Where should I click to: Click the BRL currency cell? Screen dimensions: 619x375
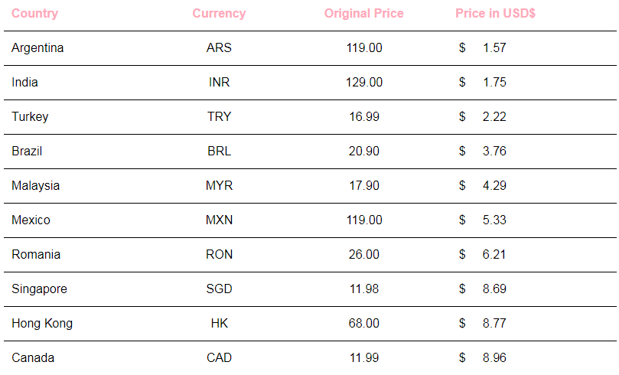point(219,152)
